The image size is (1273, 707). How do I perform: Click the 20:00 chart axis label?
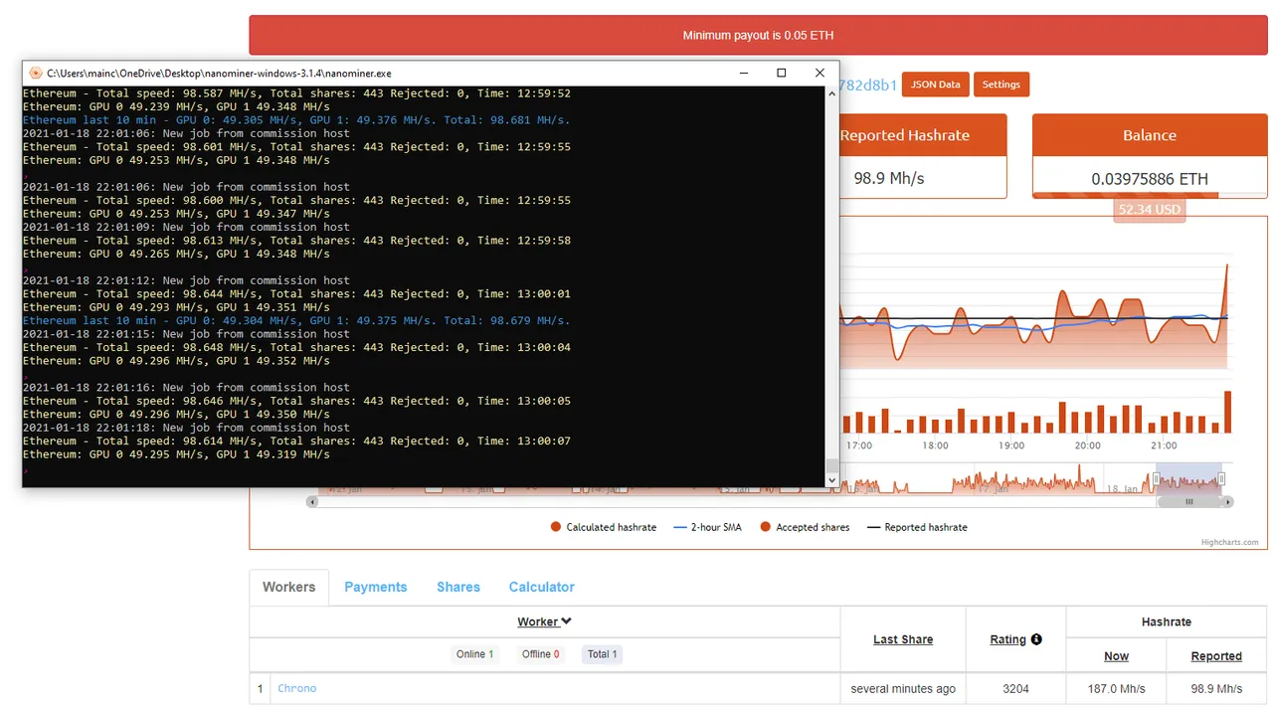click(1087, 445)
